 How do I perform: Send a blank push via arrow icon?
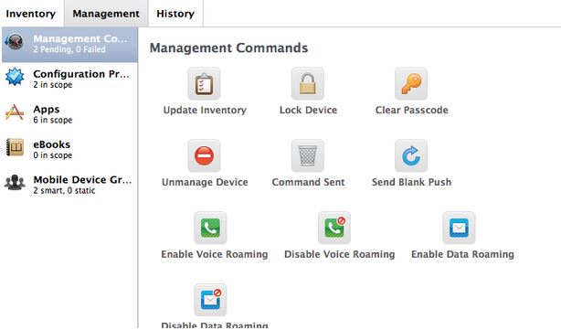pos(411,156)
